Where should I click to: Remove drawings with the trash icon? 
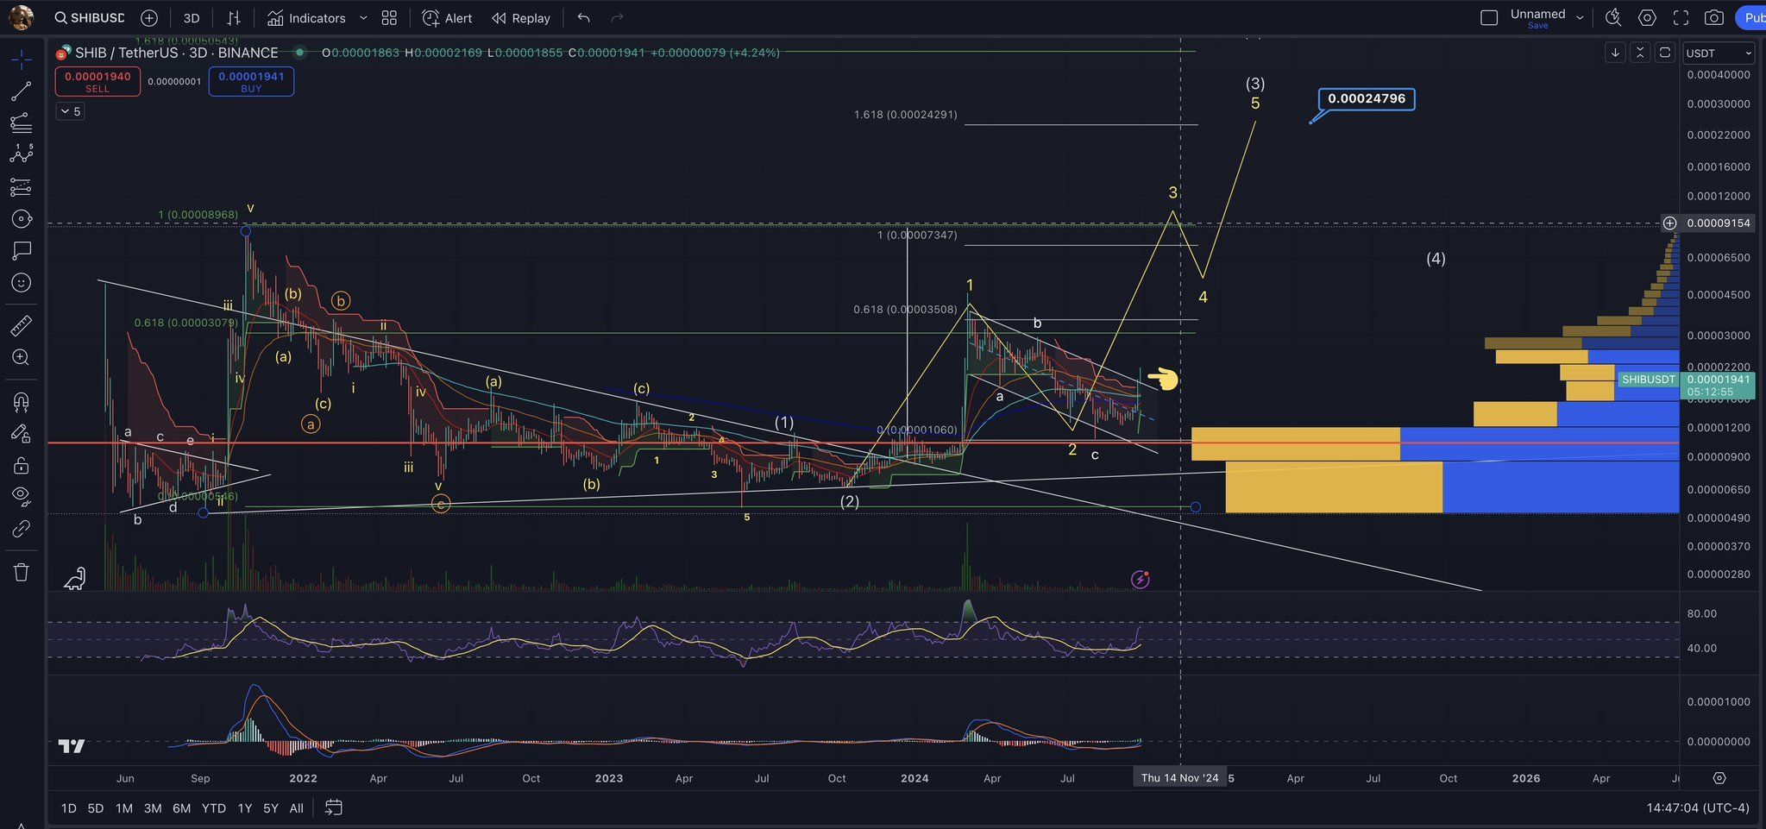[x=22, y=572]
